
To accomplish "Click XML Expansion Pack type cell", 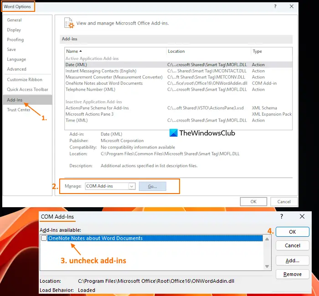I will tap(272, 114).
